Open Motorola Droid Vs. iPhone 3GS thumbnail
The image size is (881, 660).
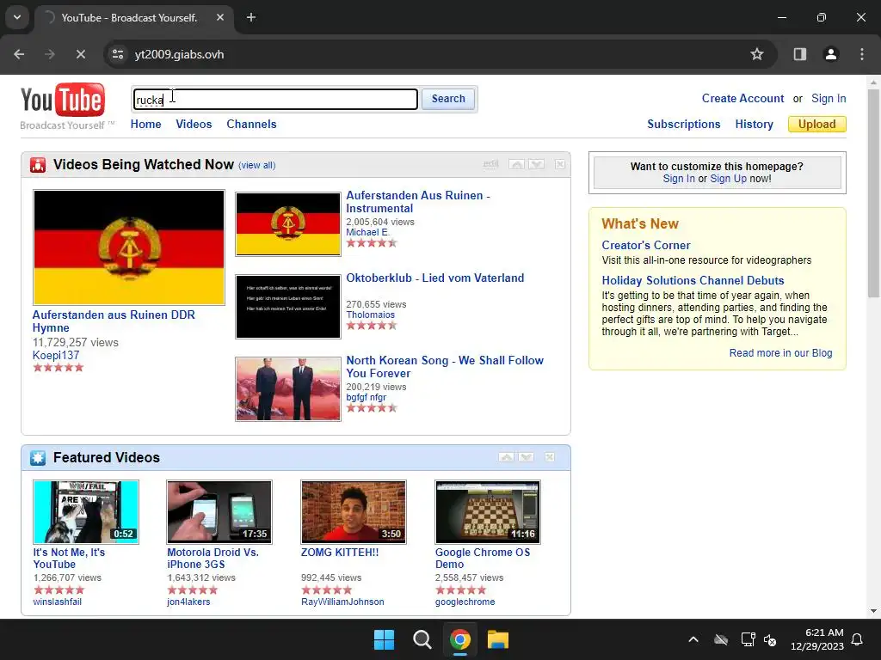[x=219, y=512]
